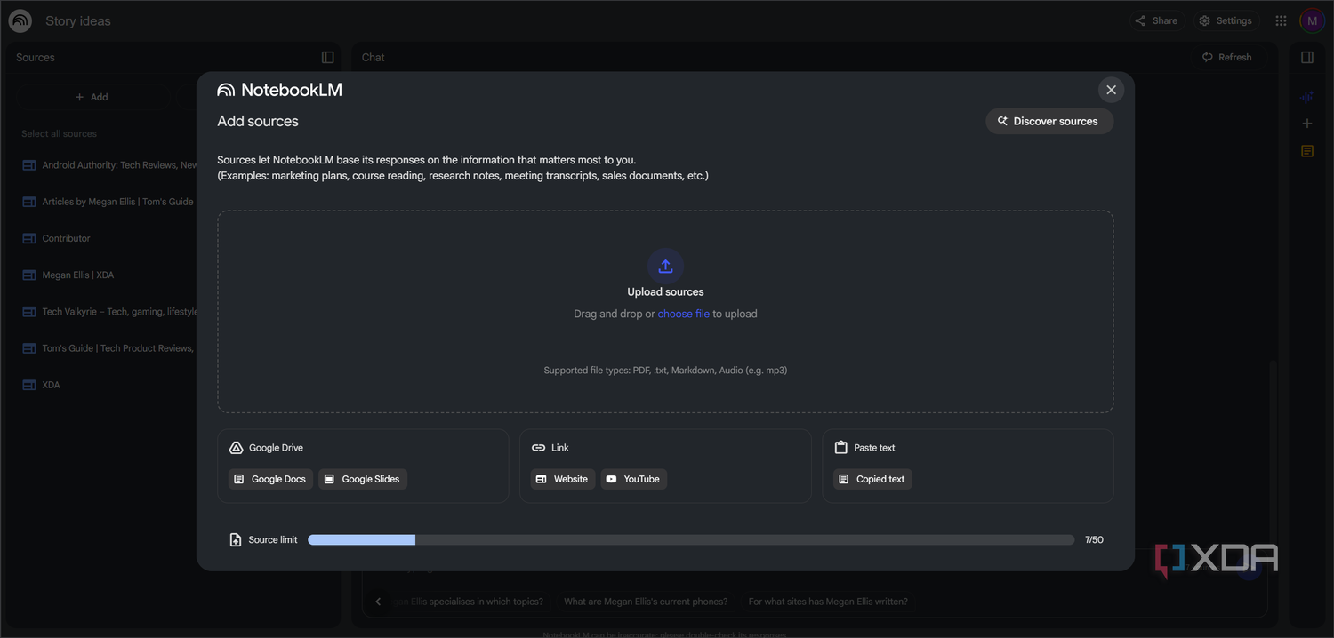Collapse the Studio panel icon
Image resolution: width=1334 pixels, height=638 pixels.
pyautogui.click(x=1307, y=57)
